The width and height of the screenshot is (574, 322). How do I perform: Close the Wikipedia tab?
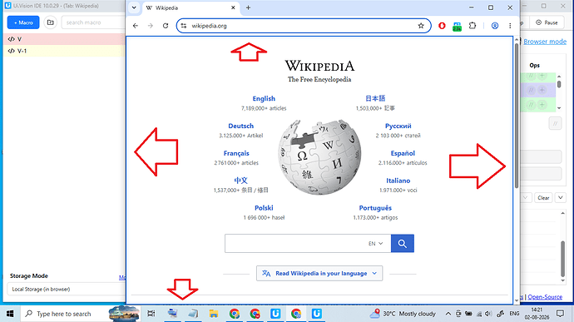click(x=233, y=7)
